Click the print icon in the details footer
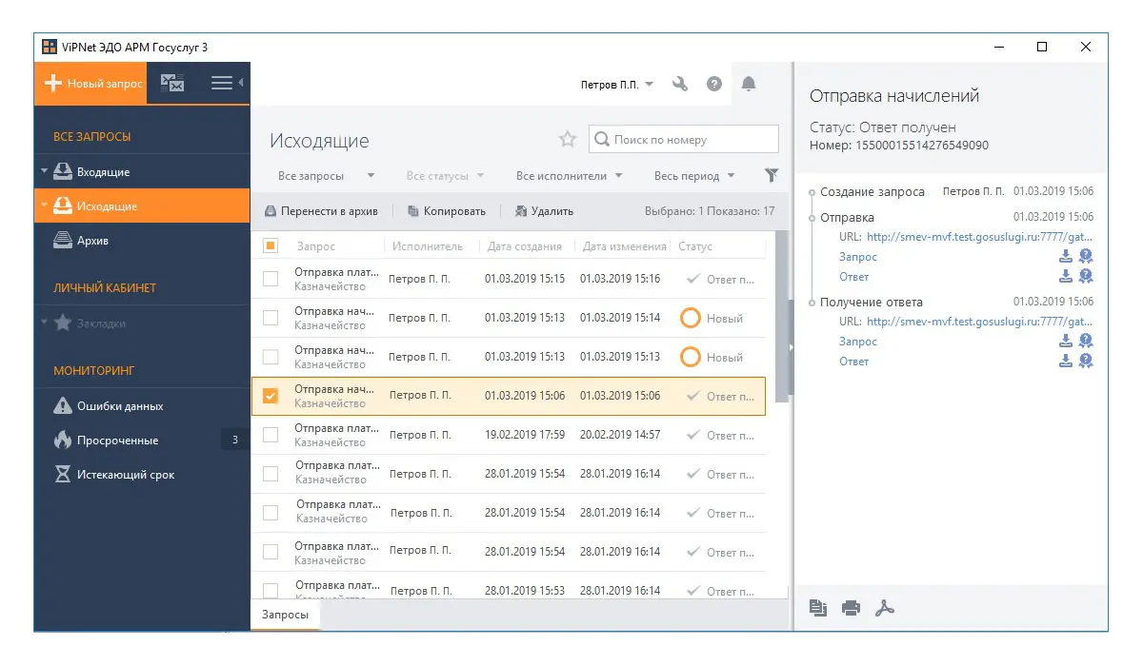The width and height of the screenshot is (1143, 666). pyautogui.click(x=852, y=608)
